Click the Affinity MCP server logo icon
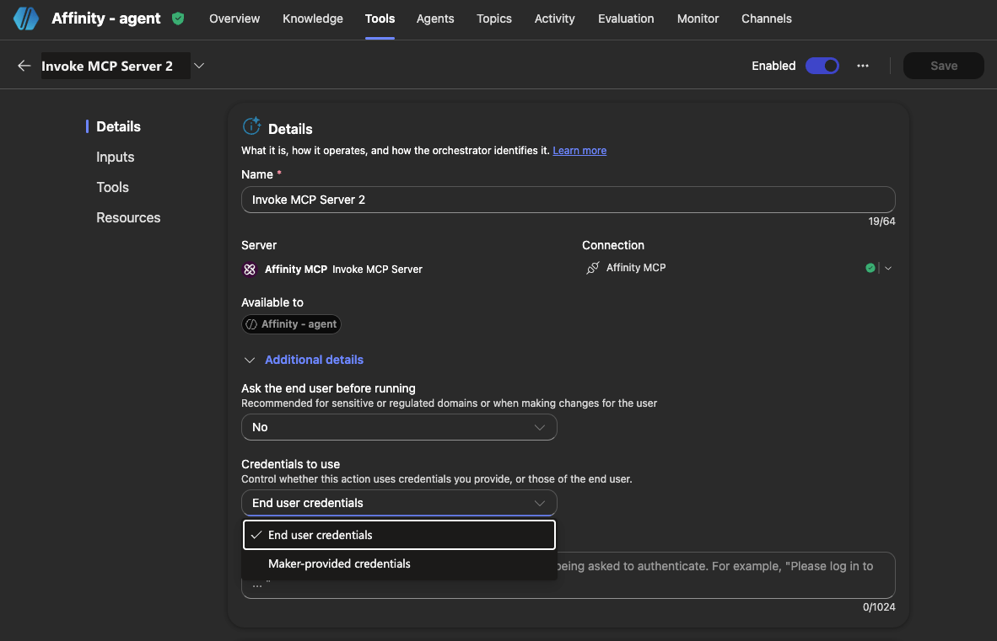 tap(250, 269)
